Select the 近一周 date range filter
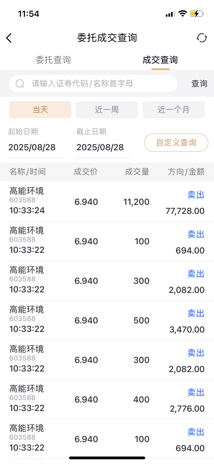 pyautogui.click(x=107, y=110)
